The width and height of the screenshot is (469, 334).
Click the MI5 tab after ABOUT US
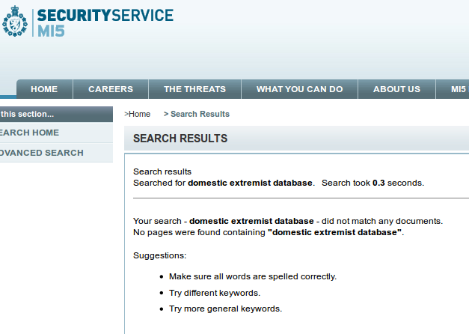click(458, 89)
